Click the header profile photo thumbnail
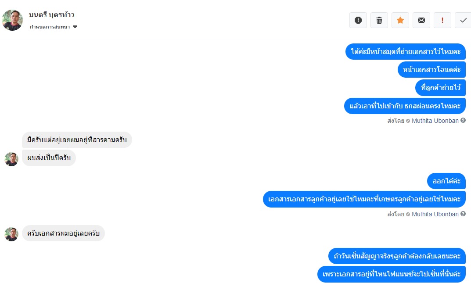This screenshot has height=283, width=471. coord(12,20)
